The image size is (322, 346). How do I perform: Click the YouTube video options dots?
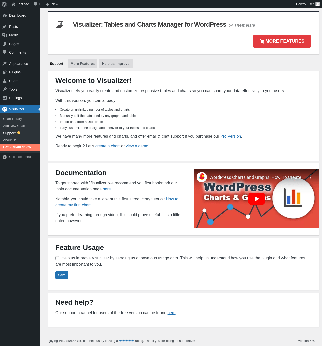coord(310,177)
